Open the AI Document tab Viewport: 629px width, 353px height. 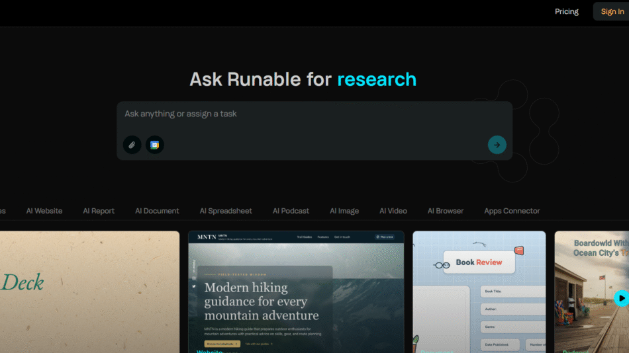coord(157,211)
